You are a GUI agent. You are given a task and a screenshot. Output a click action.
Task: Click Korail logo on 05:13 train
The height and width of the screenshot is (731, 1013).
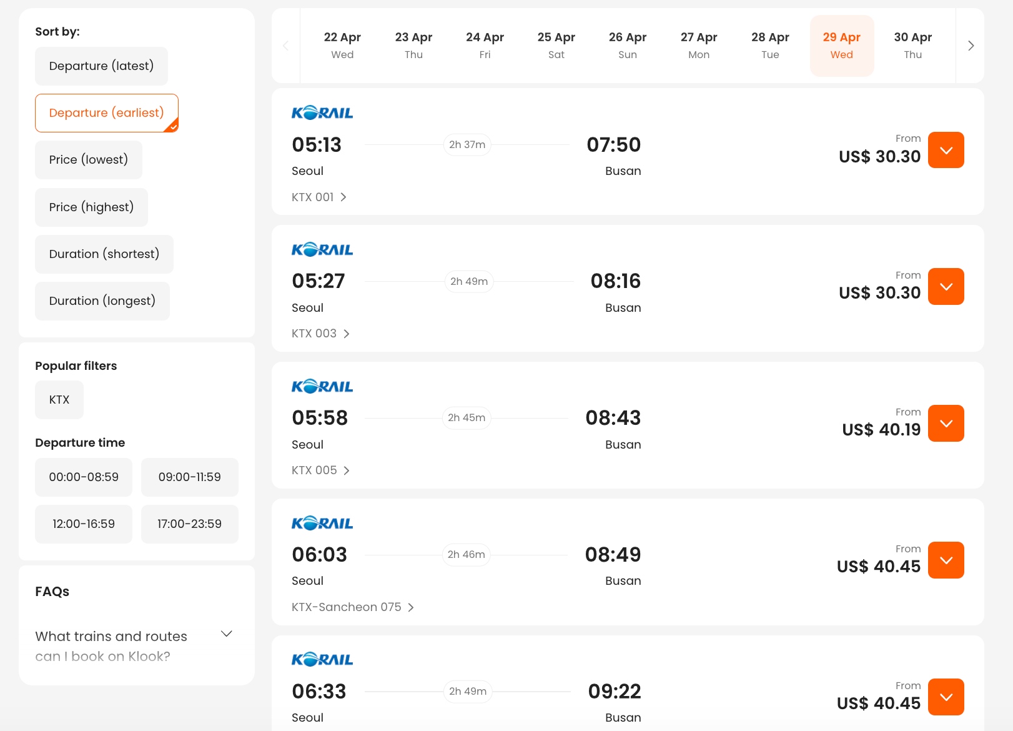[322, 113]
